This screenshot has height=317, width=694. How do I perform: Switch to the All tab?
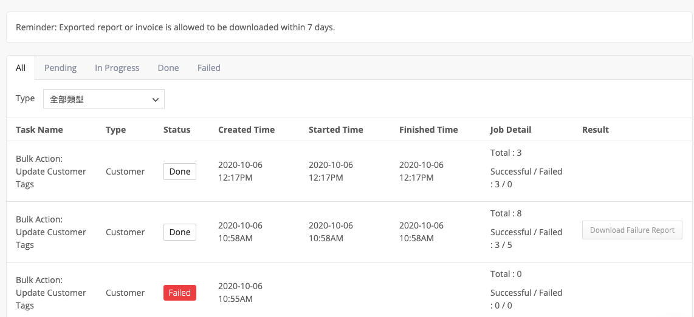(21, 68)
